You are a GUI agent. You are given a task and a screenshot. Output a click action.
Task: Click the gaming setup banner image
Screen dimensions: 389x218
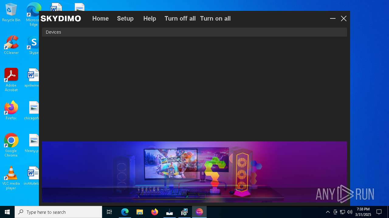pos(194,172)
